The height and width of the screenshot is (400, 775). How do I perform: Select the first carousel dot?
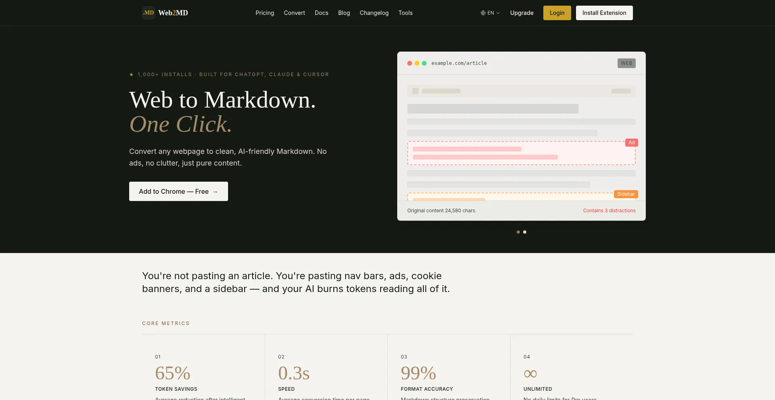click(x=518, y=232)
